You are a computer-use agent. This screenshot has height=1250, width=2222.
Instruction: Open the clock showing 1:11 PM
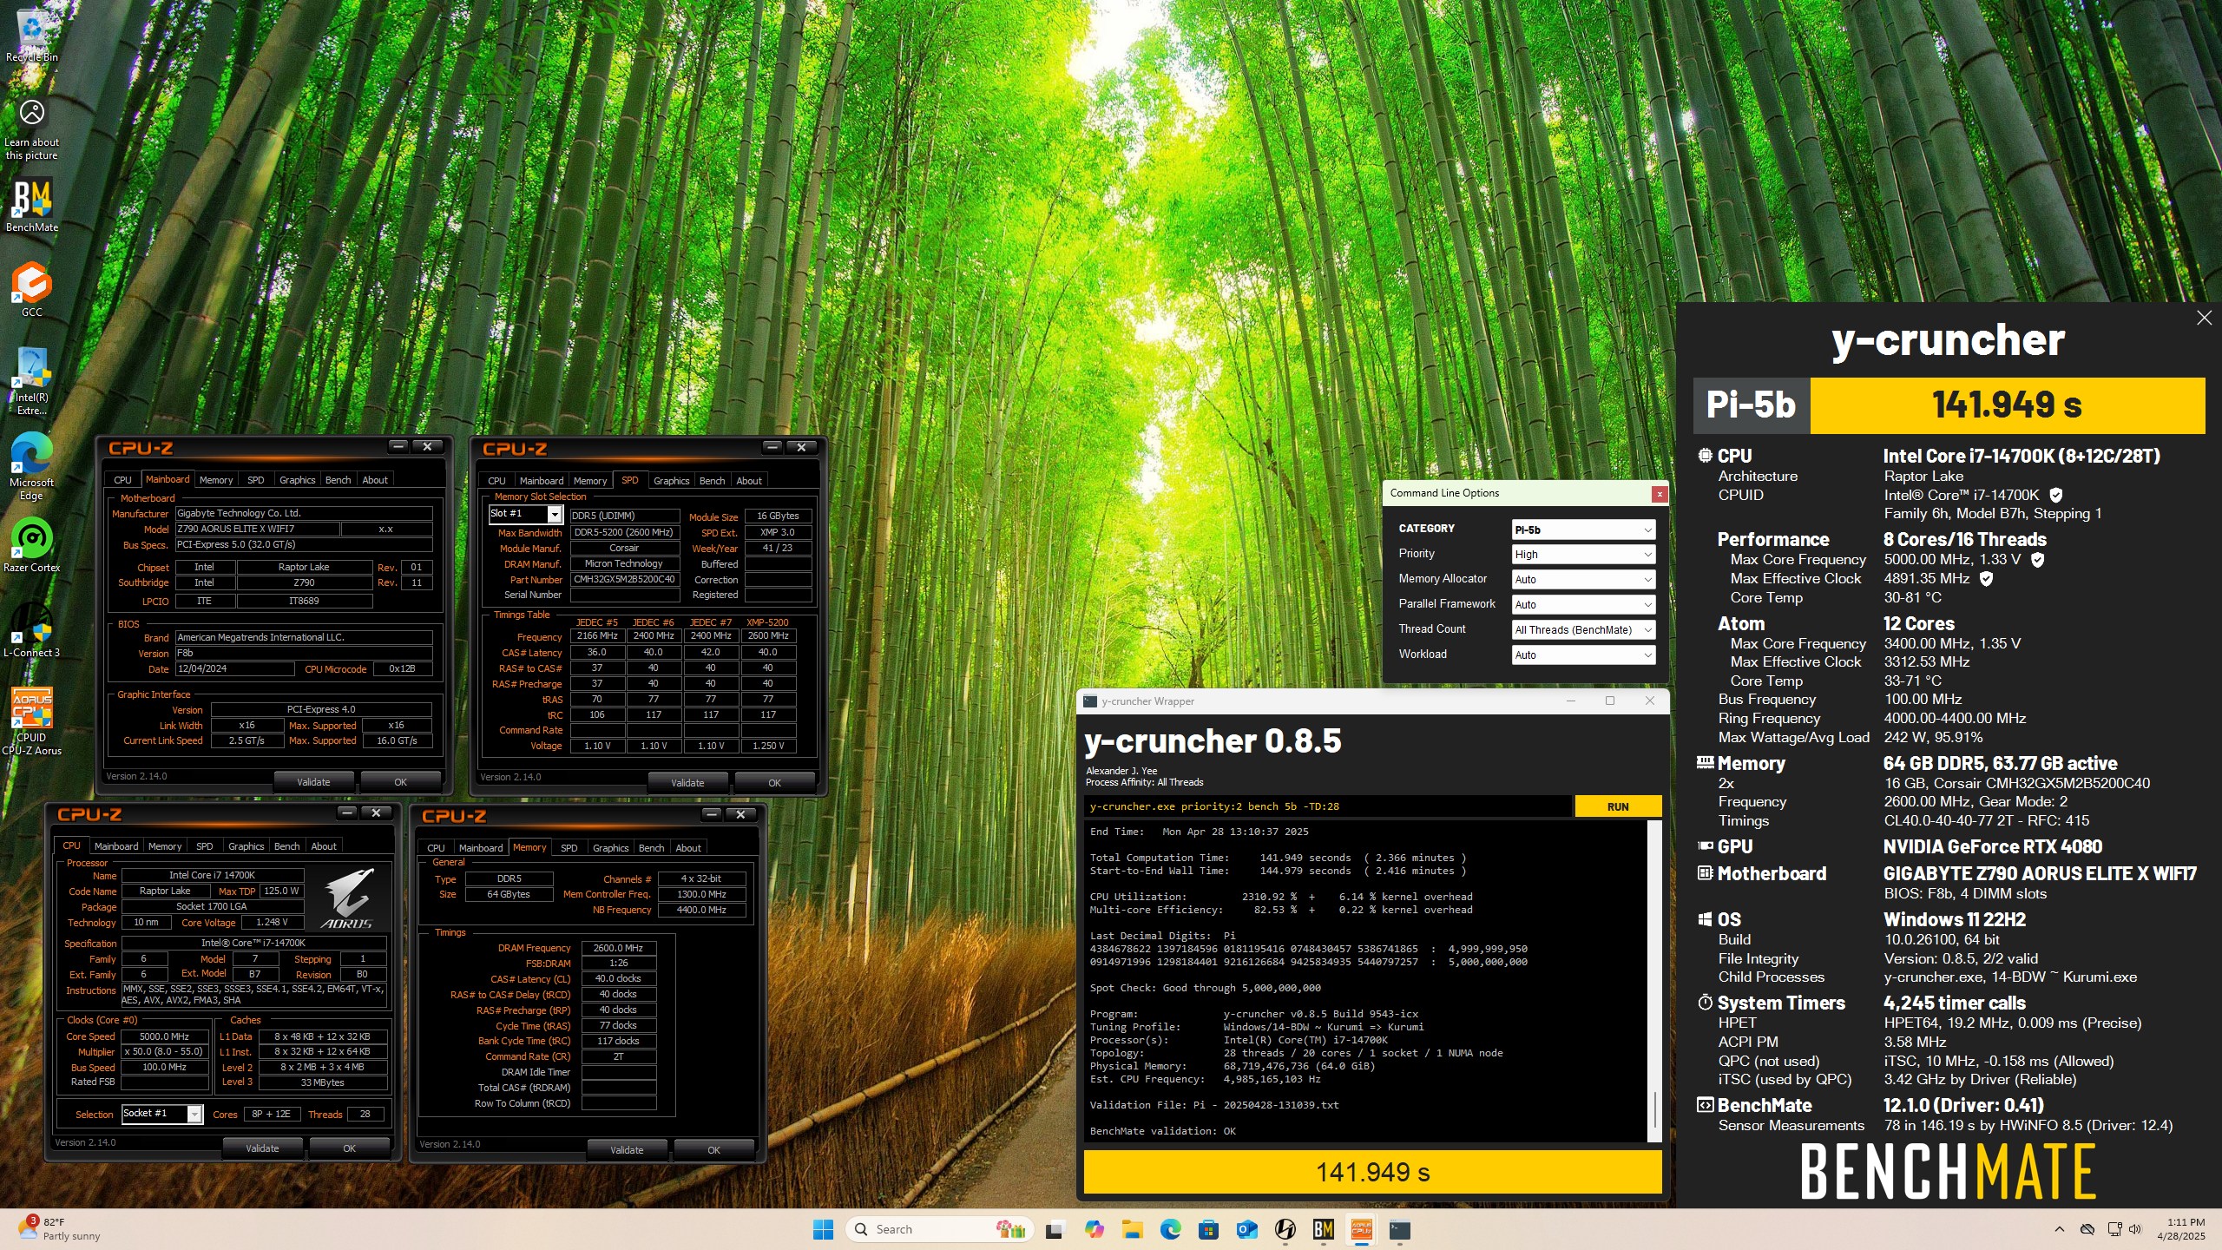2180,1229
